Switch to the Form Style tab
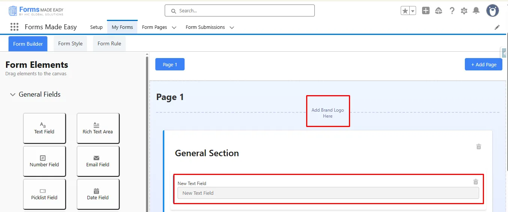The height and width of the screenshot is (212, 508). click(70, 43)
